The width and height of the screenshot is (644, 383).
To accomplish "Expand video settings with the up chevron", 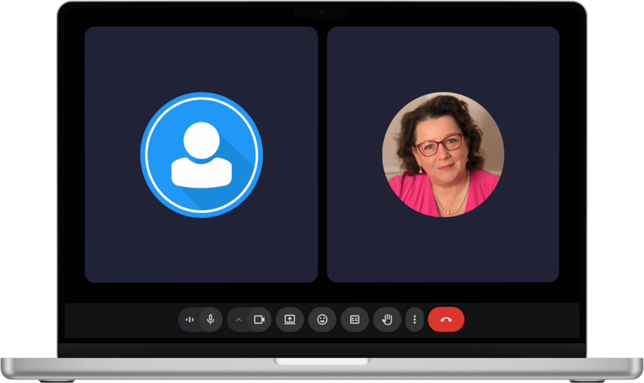I will coord(239,320).
